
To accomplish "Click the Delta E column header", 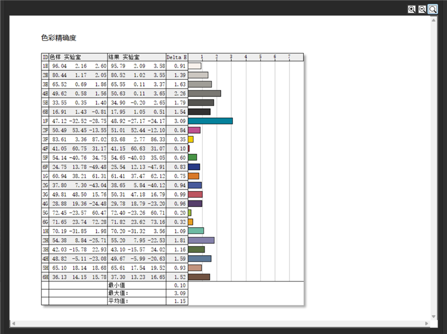I will (177, 57).
